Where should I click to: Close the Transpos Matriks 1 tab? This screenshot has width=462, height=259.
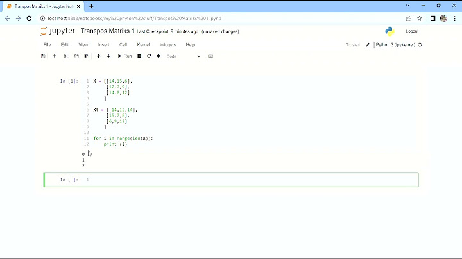[x=78, y=6]
